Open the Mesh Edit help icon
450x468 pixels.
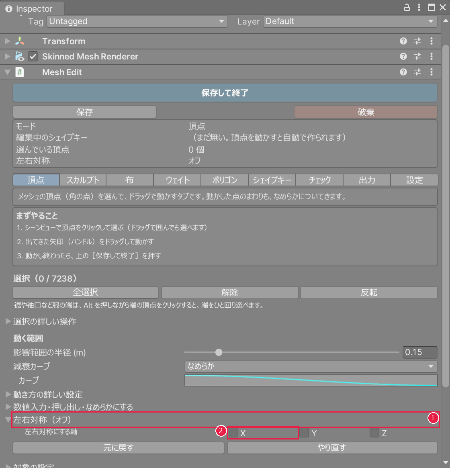tap(403, 72)
